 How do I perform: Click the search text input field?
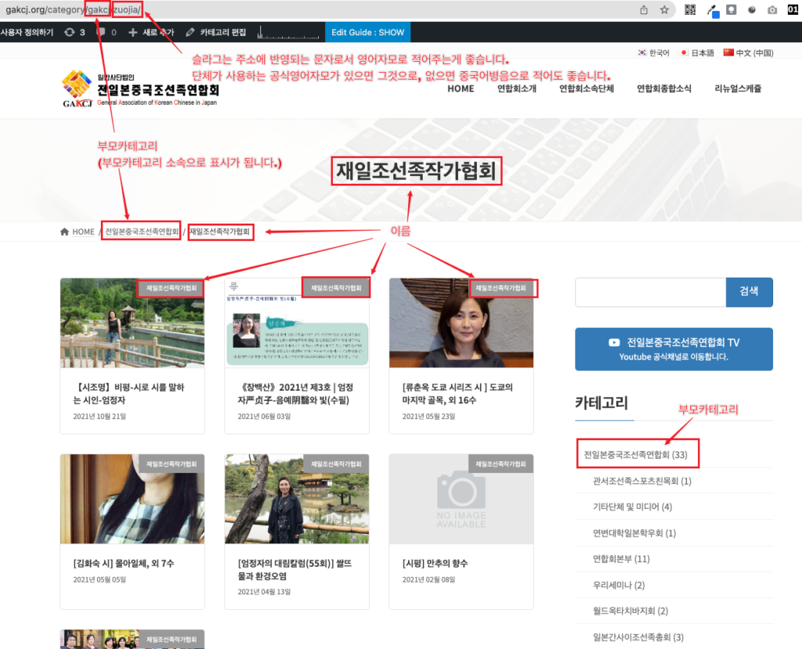pos(650,292)
